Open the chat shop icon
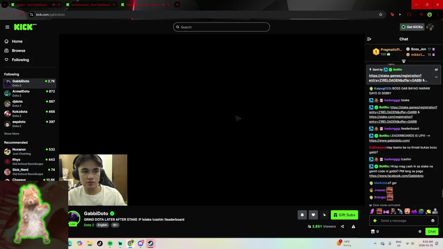 point(373,232)
